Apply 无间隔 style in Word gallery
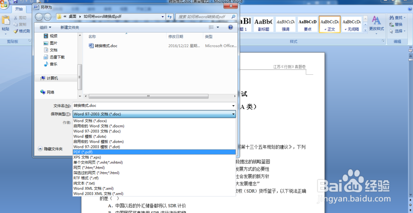The image size is (413, 213). 351,24
